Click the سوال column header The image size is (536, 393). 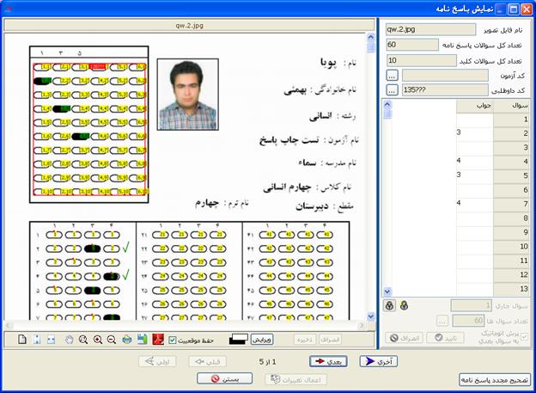[x=511, y=106]
